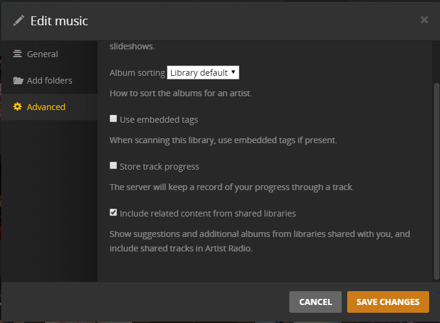Screen dimensions: 440x323
Task: Close the Edit music dialog
Action: [x=424, y=20]
